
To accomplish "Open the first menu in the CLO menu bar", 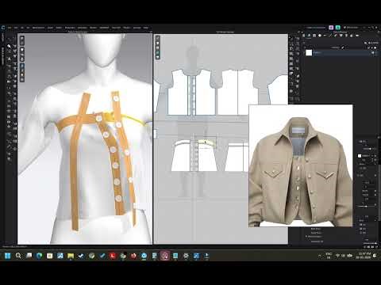I will tap(10, 28).
